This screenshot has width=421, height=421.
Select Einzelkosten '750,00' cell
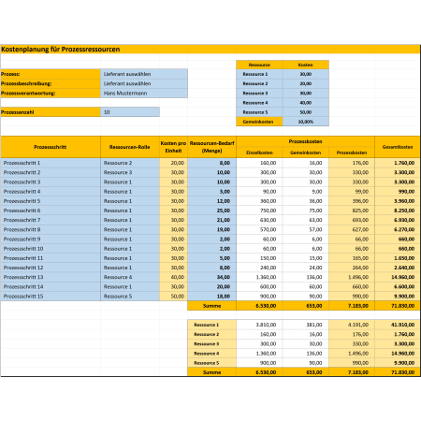click(x=259, y=210)
